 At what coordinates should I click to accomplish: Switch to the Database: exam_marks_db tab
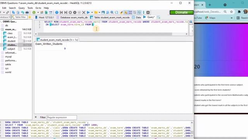[72, 17]
